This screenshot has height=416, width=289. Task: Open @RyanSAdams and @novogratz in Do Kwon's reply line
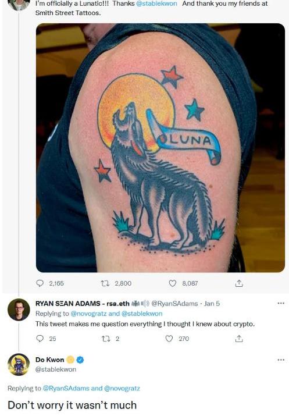[91, 389]
